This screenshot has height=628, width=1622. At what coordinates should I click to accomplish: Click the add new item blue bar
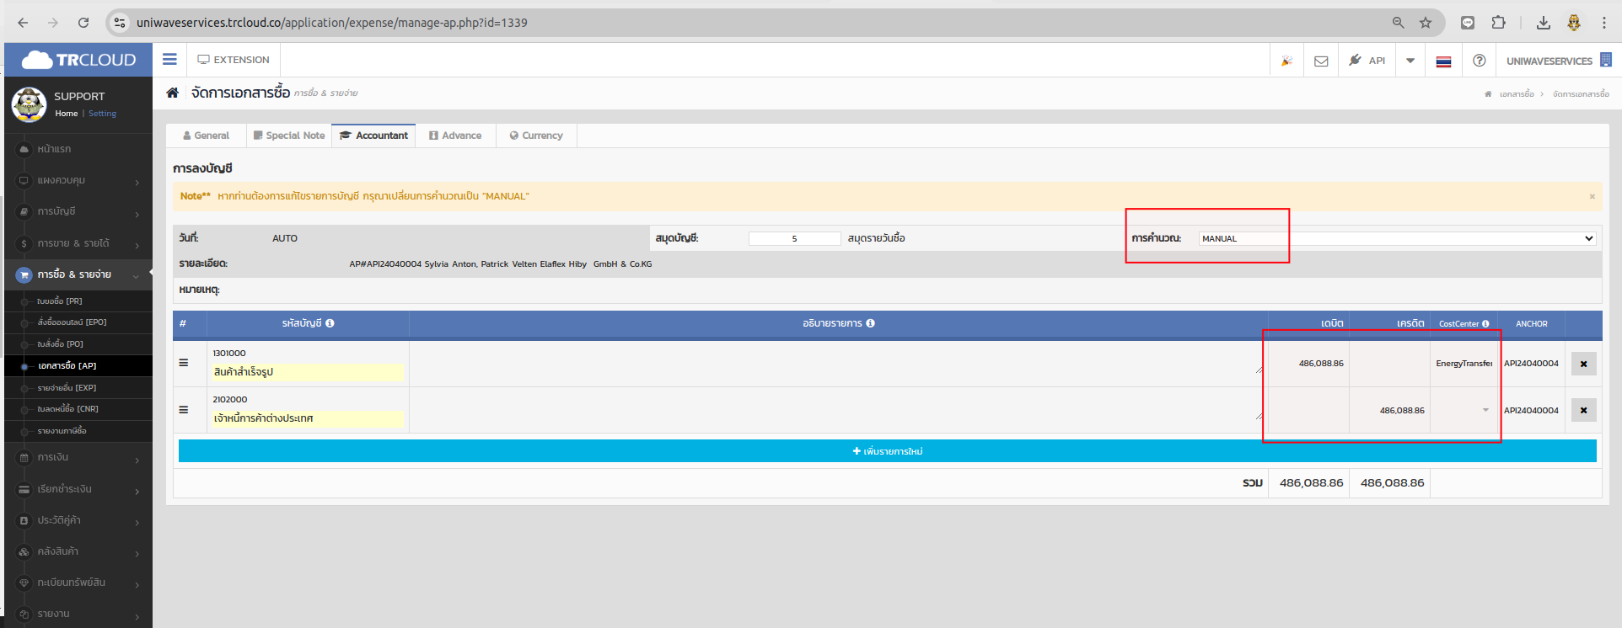pos(887,451)
